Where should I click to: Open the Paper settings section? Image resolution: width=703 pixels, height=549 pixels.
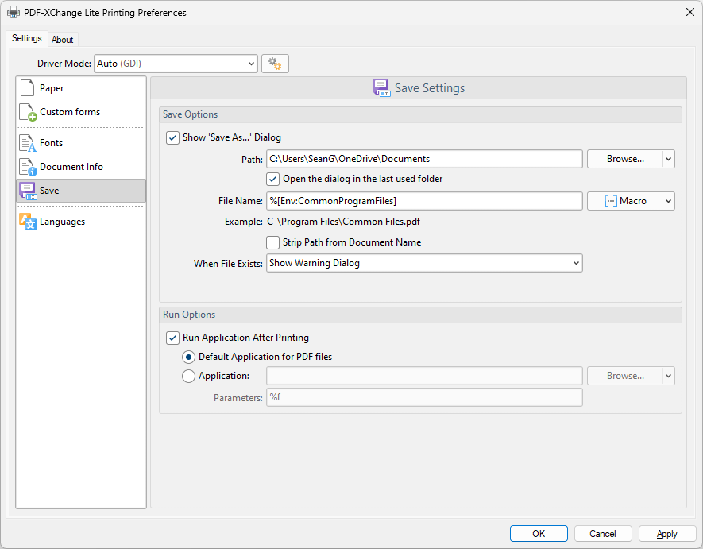point(81,88)
